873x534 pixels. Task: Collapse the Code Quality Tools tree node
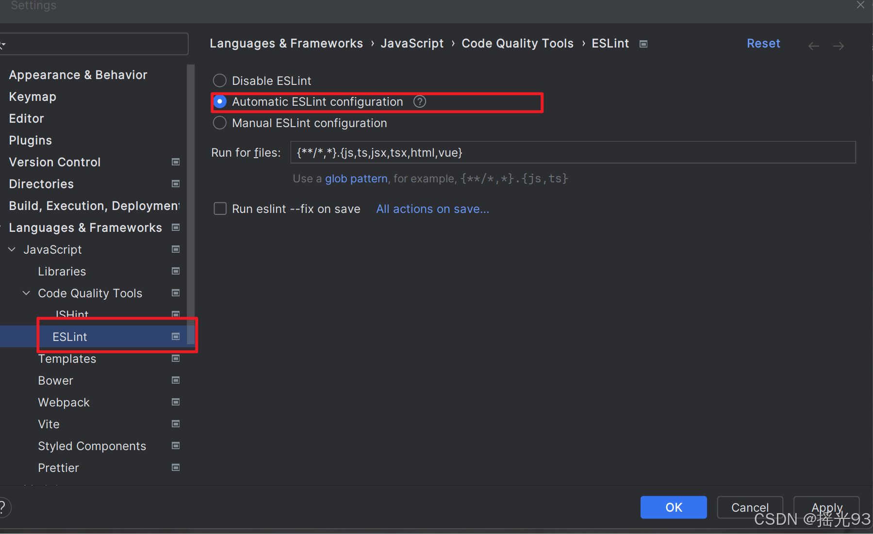point(27,293)
